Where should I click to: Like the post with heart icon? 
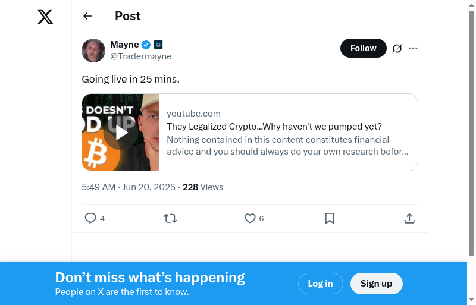[250, 218]
